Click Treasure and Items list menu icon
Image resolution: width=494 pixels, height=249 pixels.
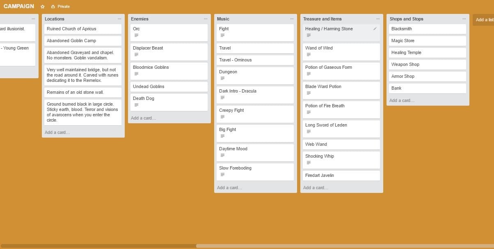[378, 19]
